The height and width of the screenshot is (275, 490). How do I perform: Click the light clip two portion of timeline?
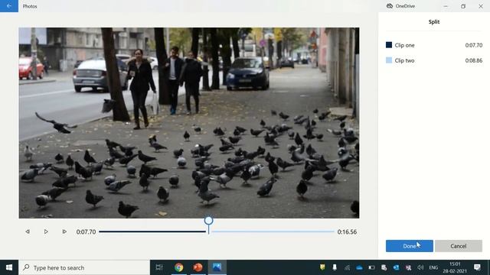(273, 231)
